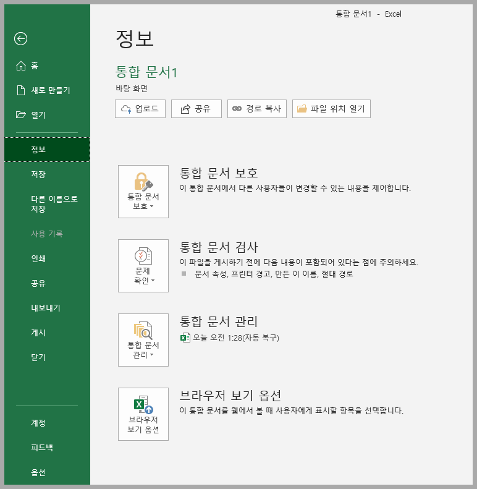Click the Home house icon in the sidebar
This screenshot has width=477, height=489.
click(21, 66)
